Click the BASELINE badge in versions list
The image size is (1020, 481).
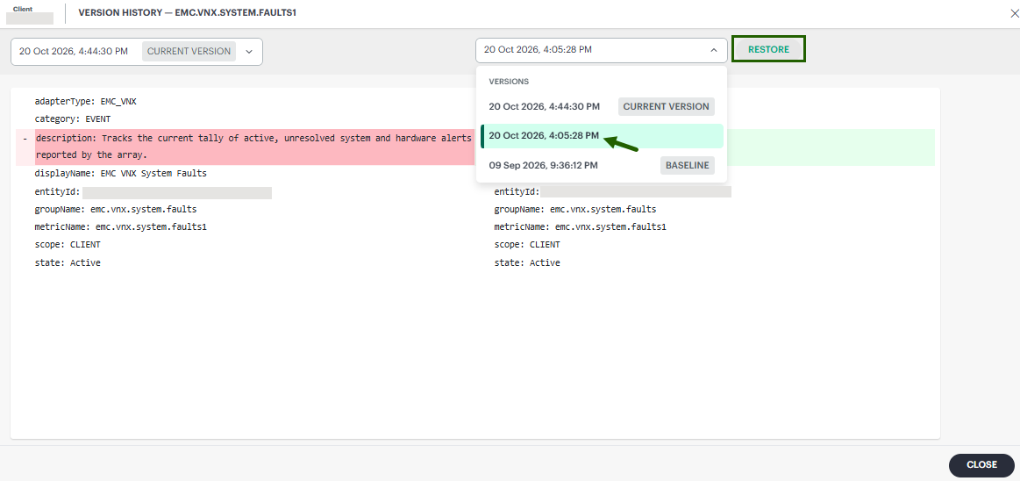click(688, 165)
